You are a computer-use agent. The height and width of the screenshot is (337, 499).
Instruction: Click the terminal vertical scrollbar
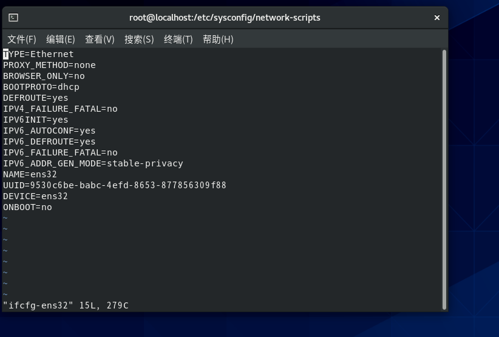click(x=444, y=180)
